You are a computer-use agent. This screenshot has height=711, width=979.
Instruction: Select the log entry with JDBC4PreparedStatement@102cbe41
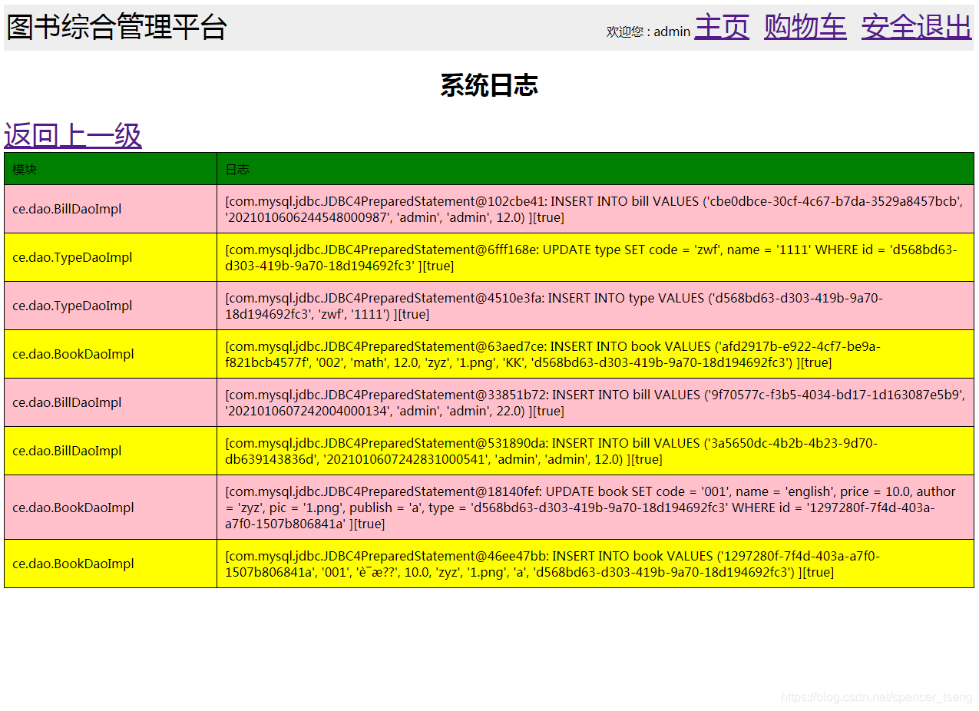pos(595,209)
